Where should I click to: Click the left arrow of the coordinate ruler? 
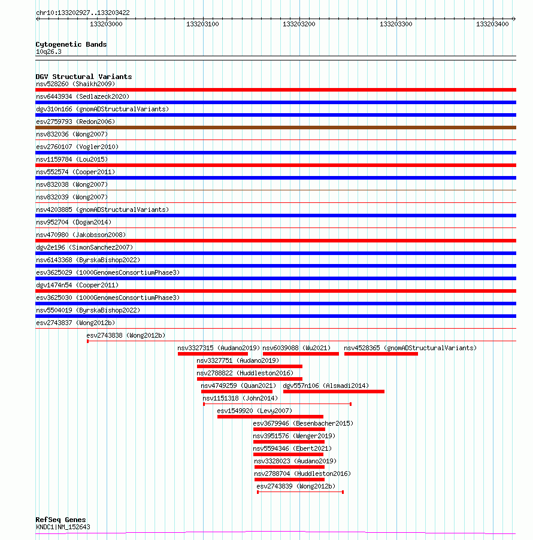point(38,19)
